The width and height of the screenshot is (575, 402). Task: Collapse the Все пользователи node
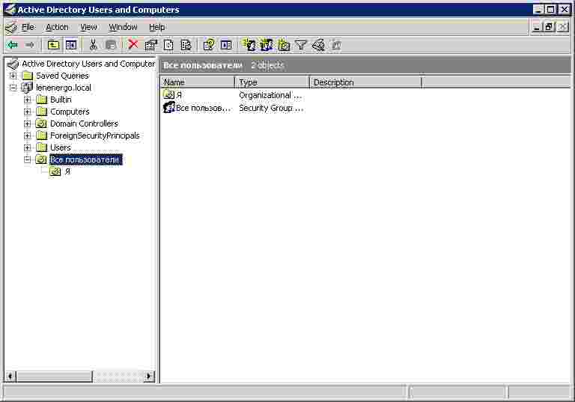coord(27,159)
